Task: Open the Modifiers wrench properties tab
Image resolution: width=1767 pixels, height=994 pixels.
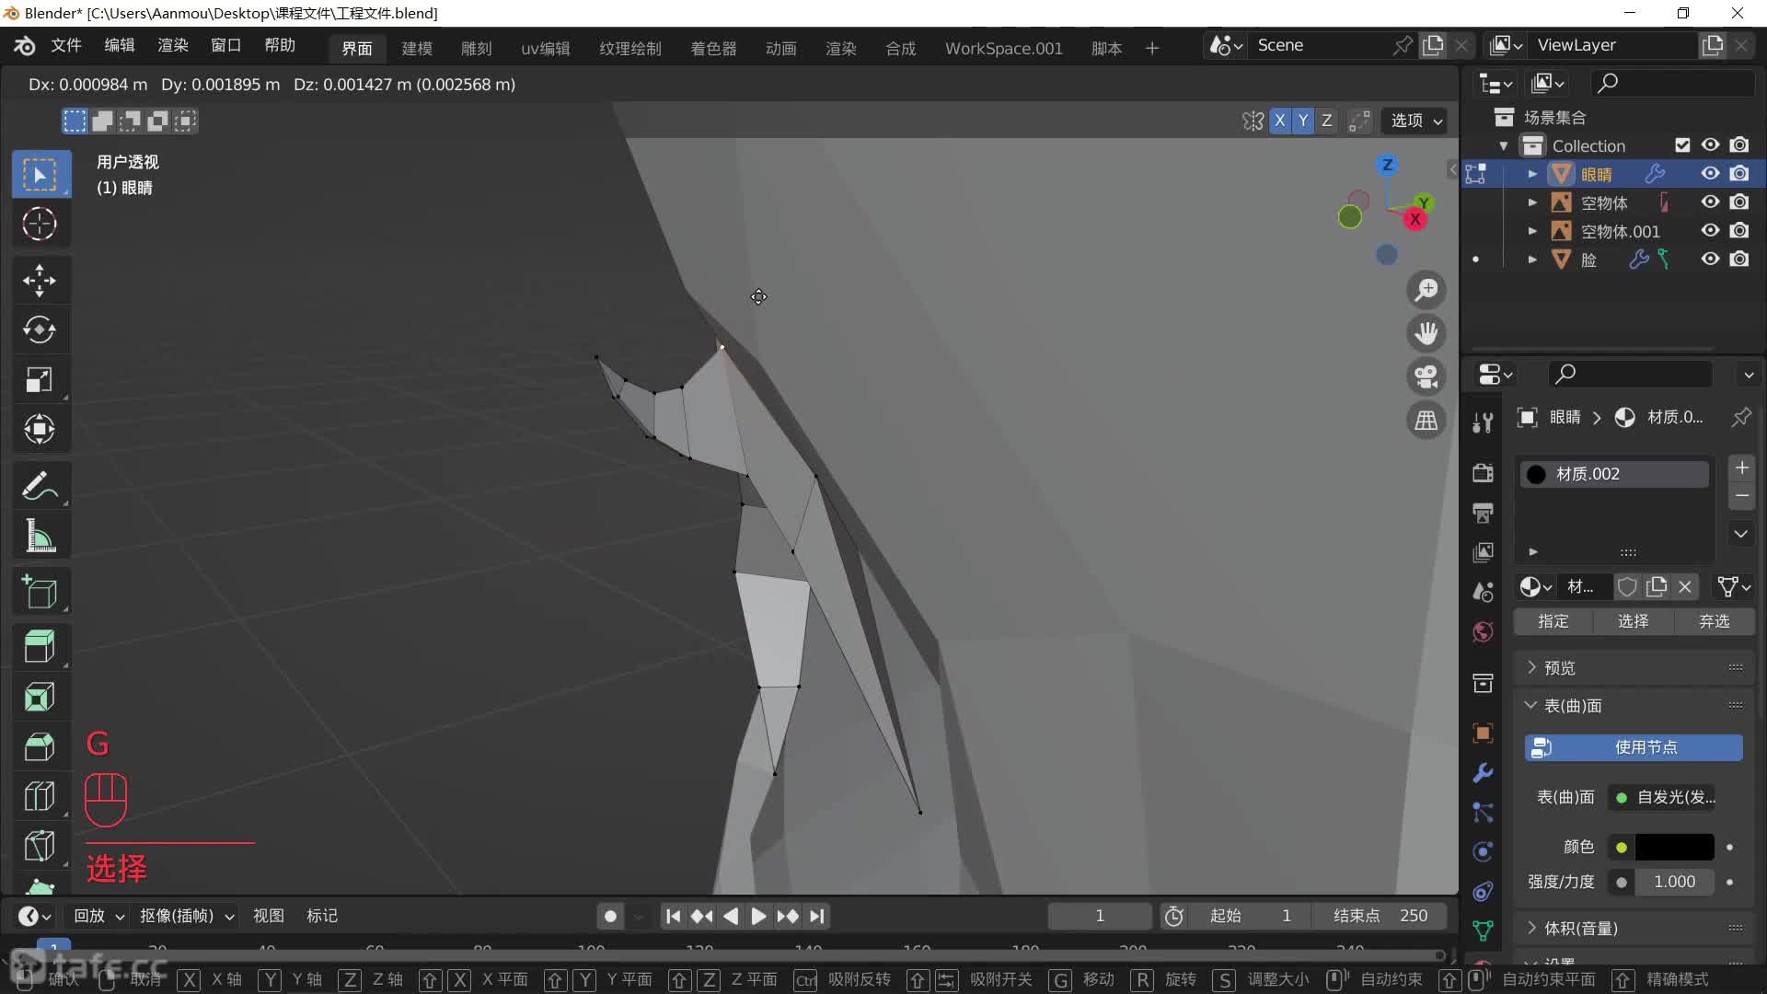Action: (1483, 772)
